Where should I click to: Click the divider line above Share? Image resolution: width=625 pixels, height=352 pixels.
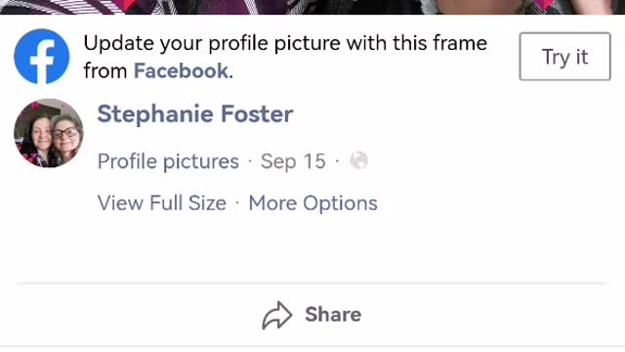(312, 284)
